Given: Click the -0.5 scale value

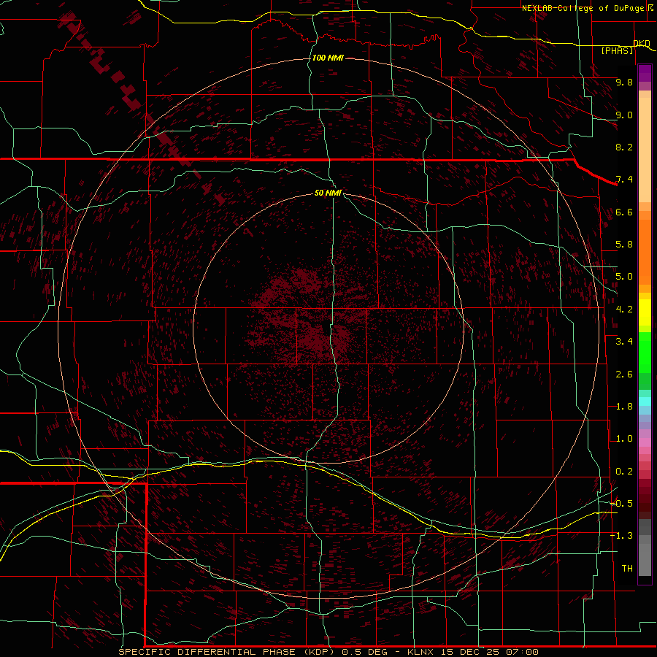Looking at the screenshot, I should [x=622, y=504].
